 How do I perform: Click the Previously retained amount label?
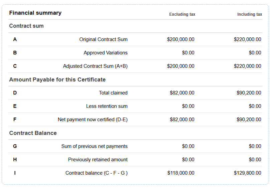pyautogui.click(x=98, y=160)
